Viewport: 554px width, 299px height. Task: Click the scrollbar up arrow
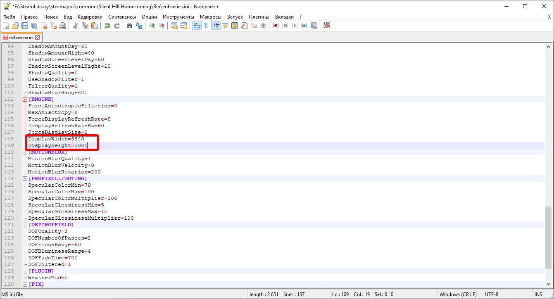point(548,46)
